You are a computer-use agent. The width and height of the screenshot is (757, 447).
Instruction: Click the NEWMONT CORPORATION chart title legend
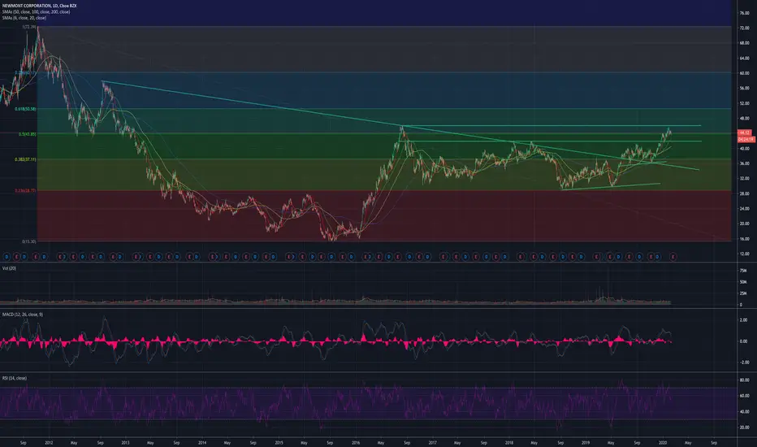coord(39,6)
